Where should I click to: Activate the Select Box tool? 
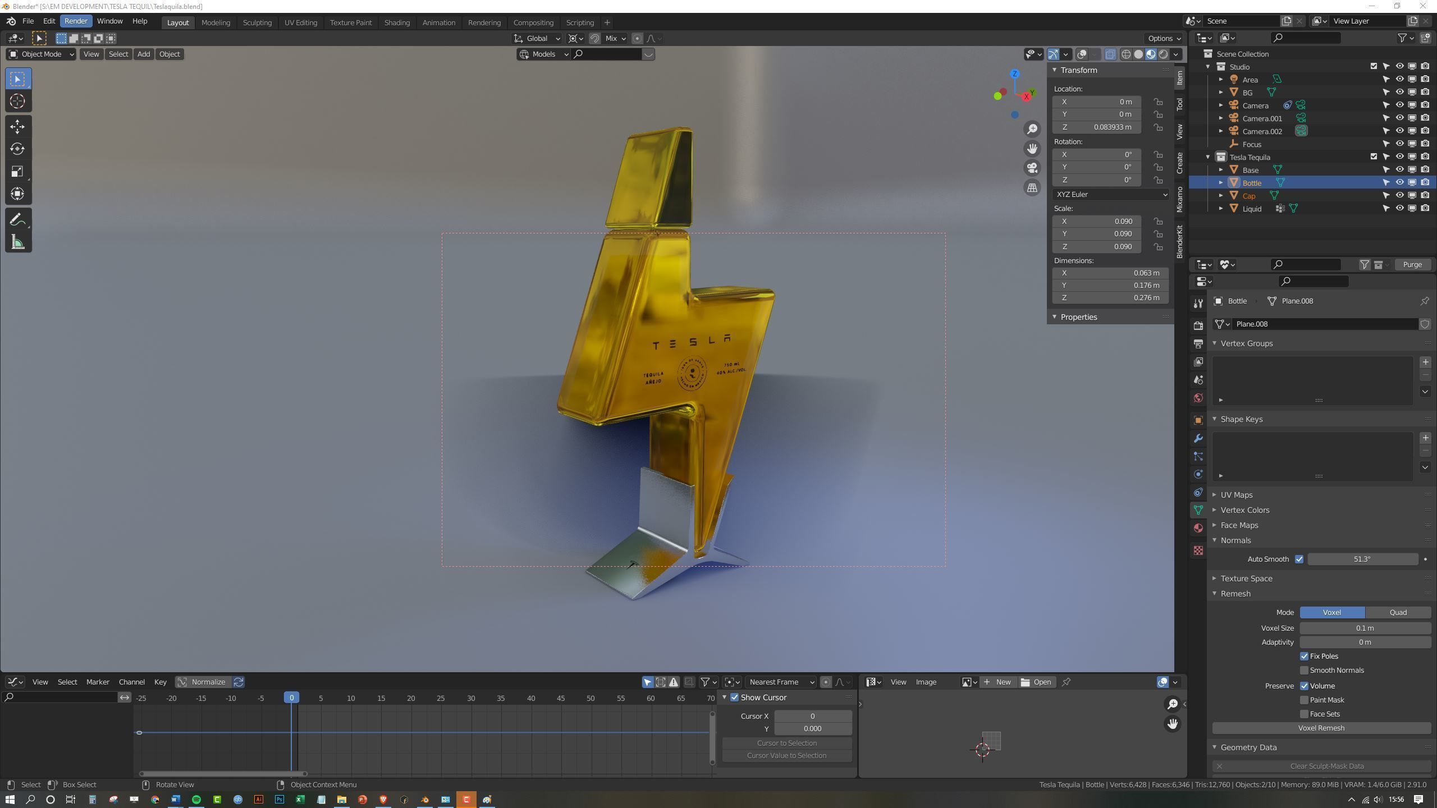click(17, 79)
